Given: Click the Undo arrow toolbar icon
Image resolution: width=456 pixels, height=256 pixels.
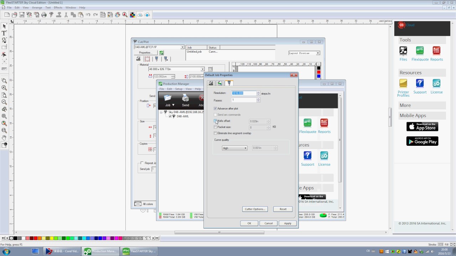Looking at the screenshot, I should tap(88, 15).
